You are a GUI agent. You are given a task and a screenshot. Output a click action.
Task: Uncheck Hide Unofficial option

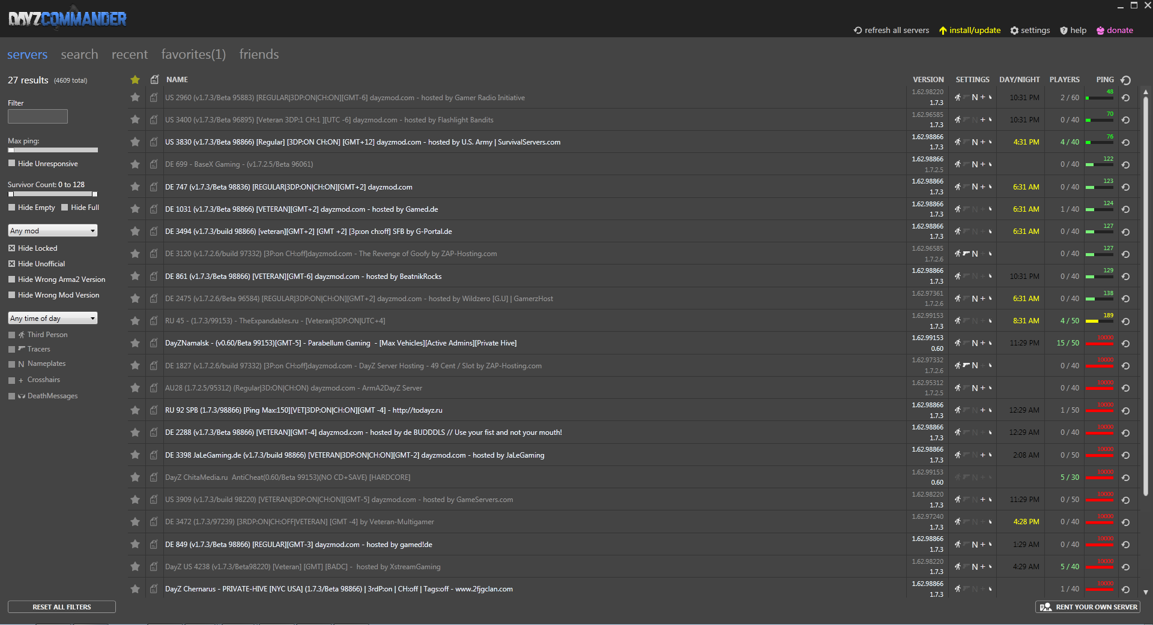11,263
